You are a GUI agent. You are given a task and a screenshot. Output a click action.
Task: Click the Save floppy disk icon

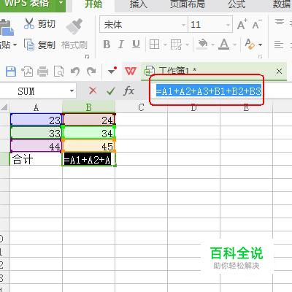click(11, 72)
